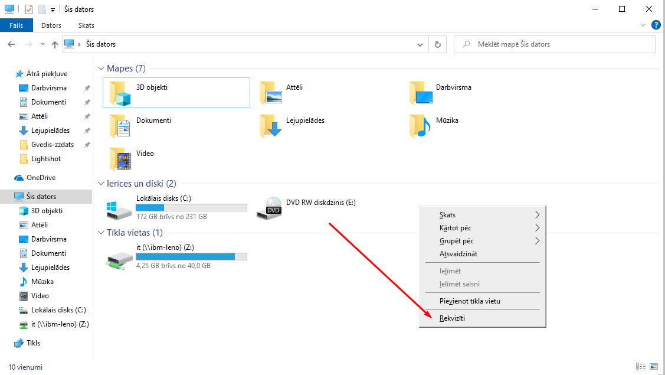Select the Darbvirsma folder icon in Mapes
The image size is (665, 375).
pos(421,93)
